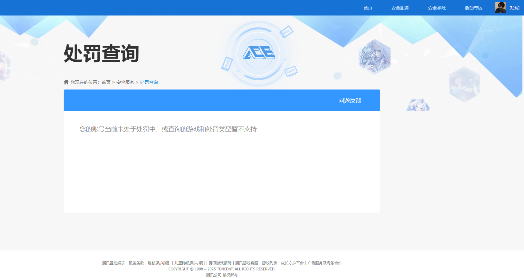Go to the 活动专区 navigation item
524x278 pixels.
click(x=473, y=8)
